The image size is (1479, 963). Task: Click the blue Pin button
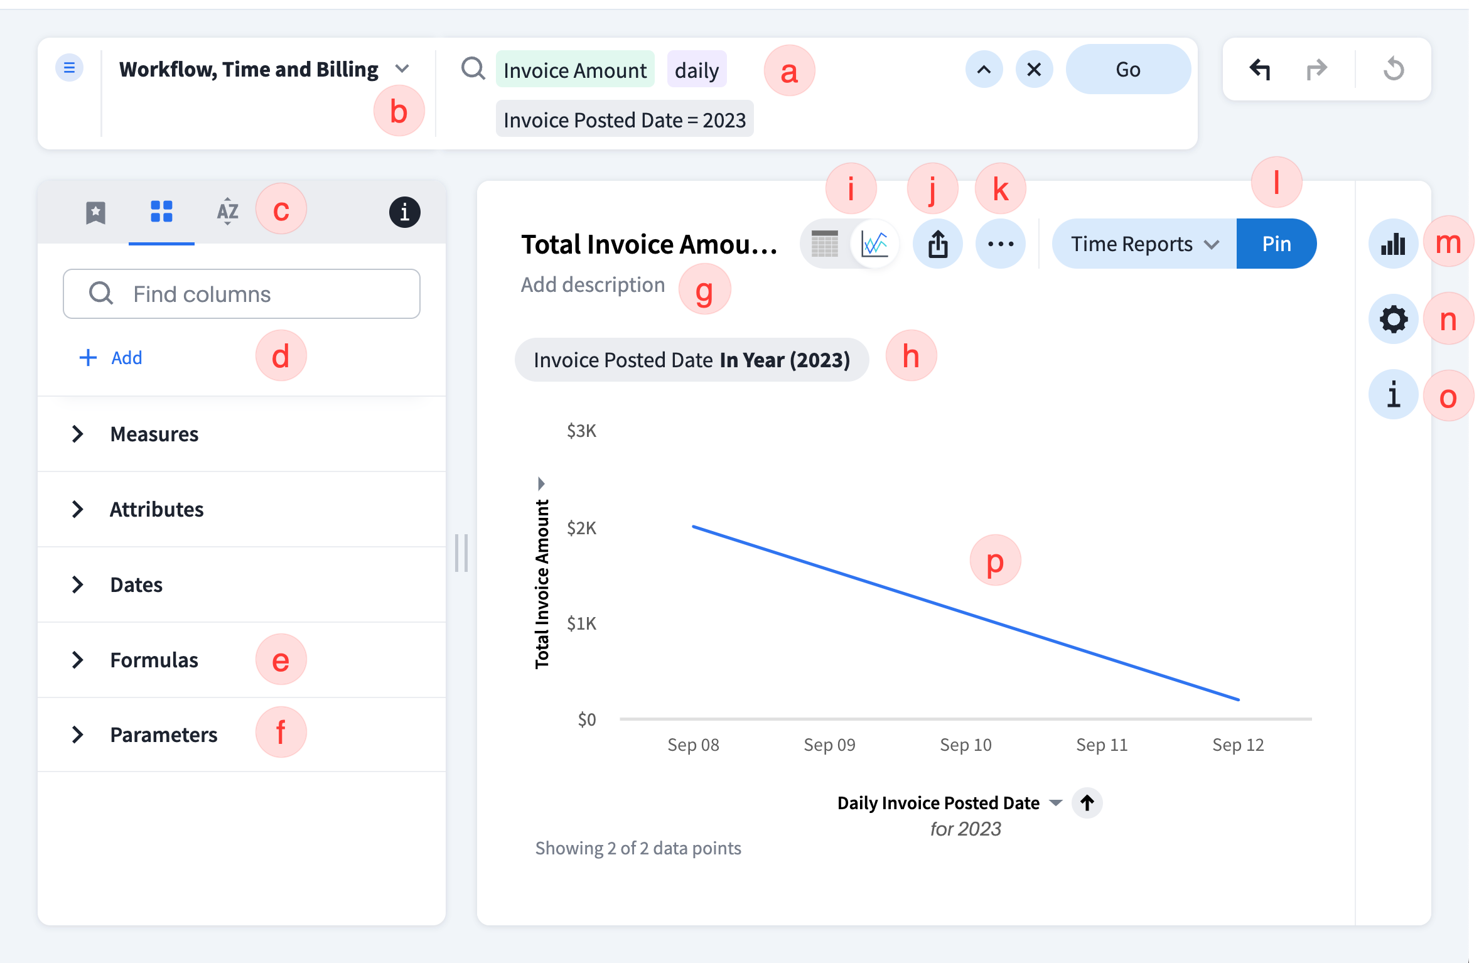pyautogui.click(x=1276, y=244)
